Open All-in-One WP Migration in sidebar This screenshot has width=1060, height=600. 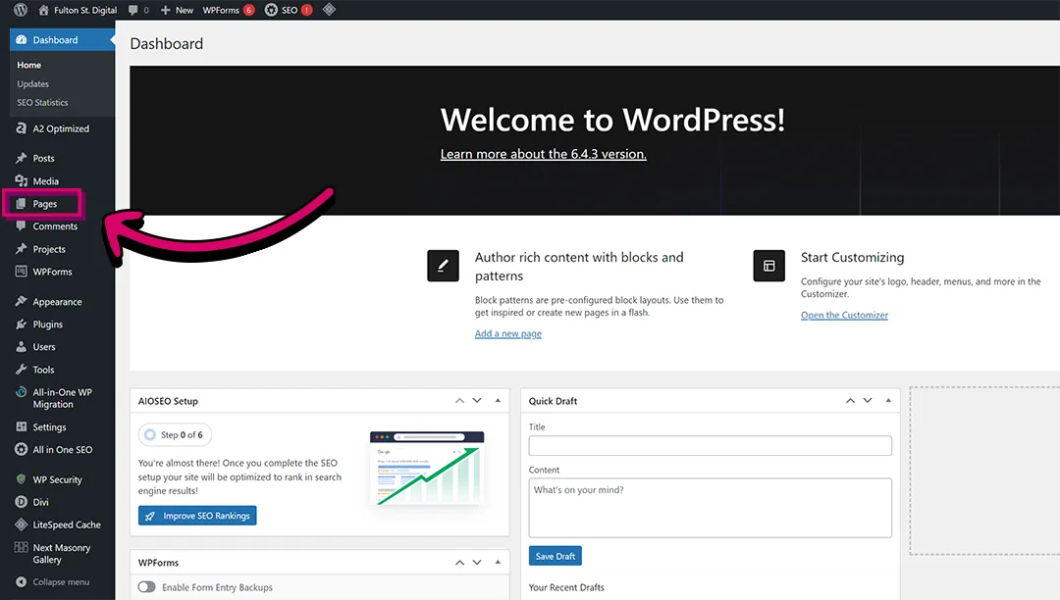56,397
